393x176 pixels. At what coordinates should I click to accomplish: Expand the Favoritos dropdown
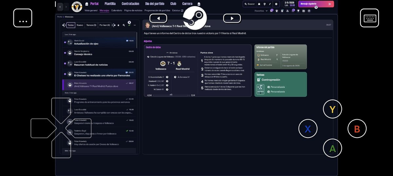point(261,11)
